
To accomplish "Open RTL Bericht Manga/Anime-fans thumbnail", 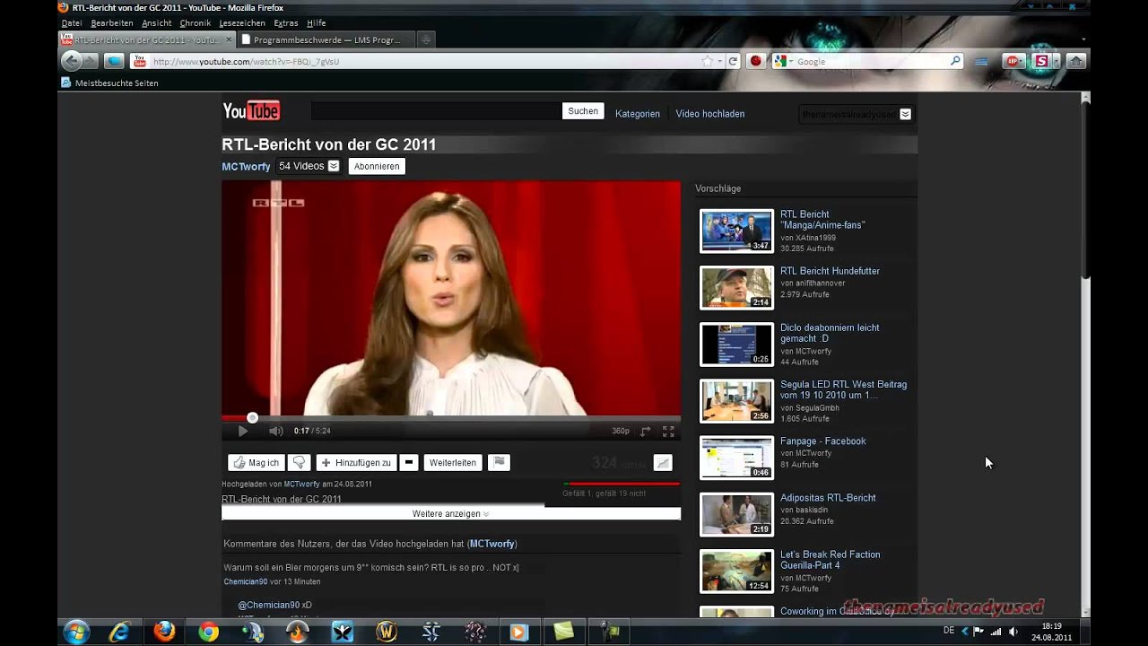I will pyautogui.click(x=736, y=231).
